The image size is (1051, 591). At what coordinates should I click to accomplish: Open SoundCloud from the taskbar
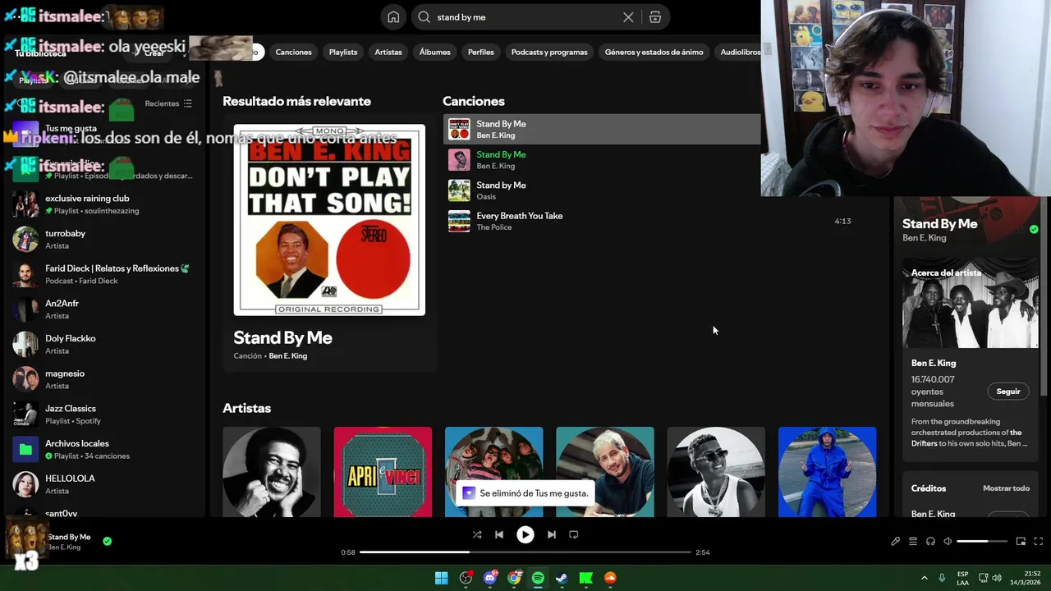[610, 578]
